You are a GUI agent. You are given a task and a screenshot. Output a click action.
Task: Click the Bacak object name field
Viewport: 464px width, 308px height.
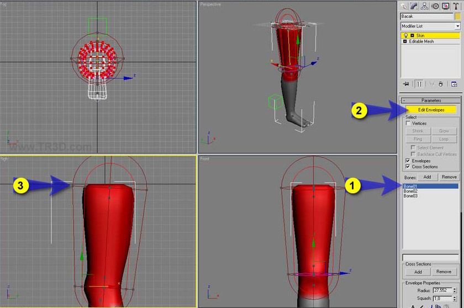[426, 16]
